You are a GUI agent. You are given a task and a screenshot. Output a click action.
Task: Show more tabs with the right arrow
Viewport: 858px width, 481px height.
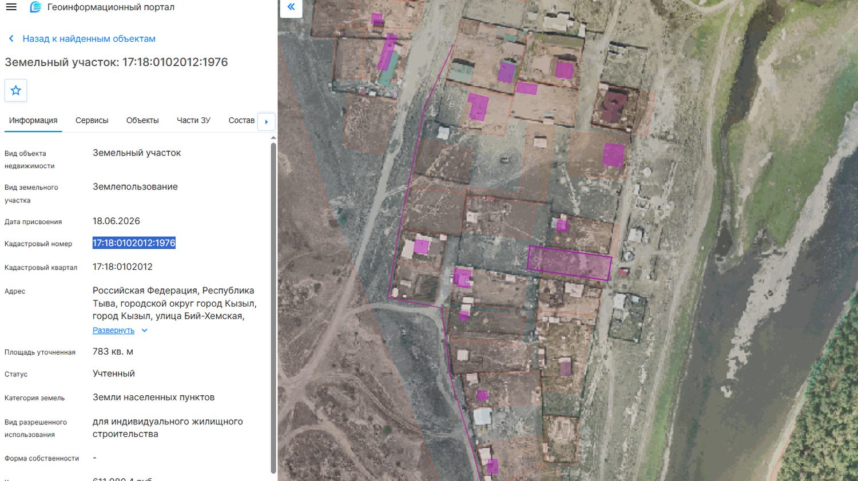click(267, 122)
